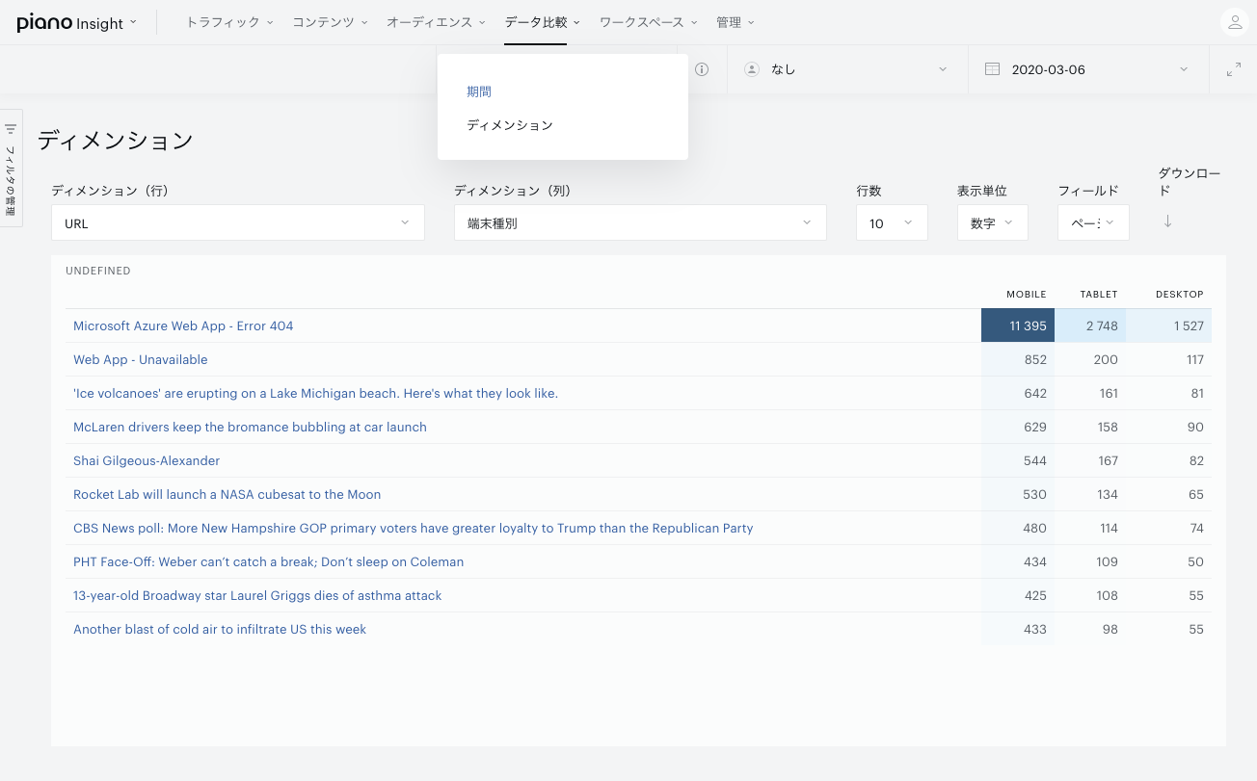
Task: Open Microsoft Azure Web App - Error 404 link
Action: coord(183,325)
